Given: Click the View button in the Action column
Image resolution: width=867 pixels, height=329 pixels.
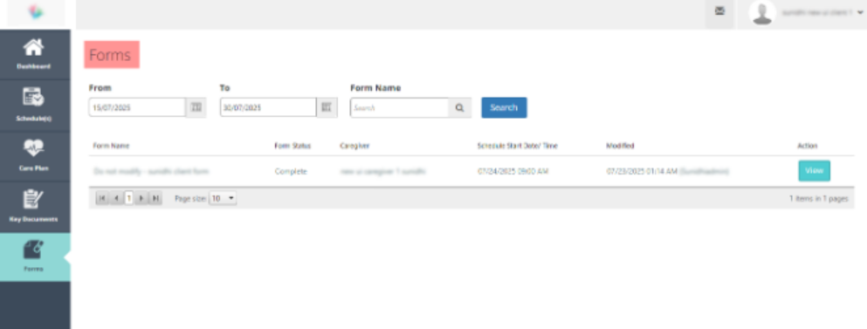Looking at the screenshot, I should (x=814, y=171).
